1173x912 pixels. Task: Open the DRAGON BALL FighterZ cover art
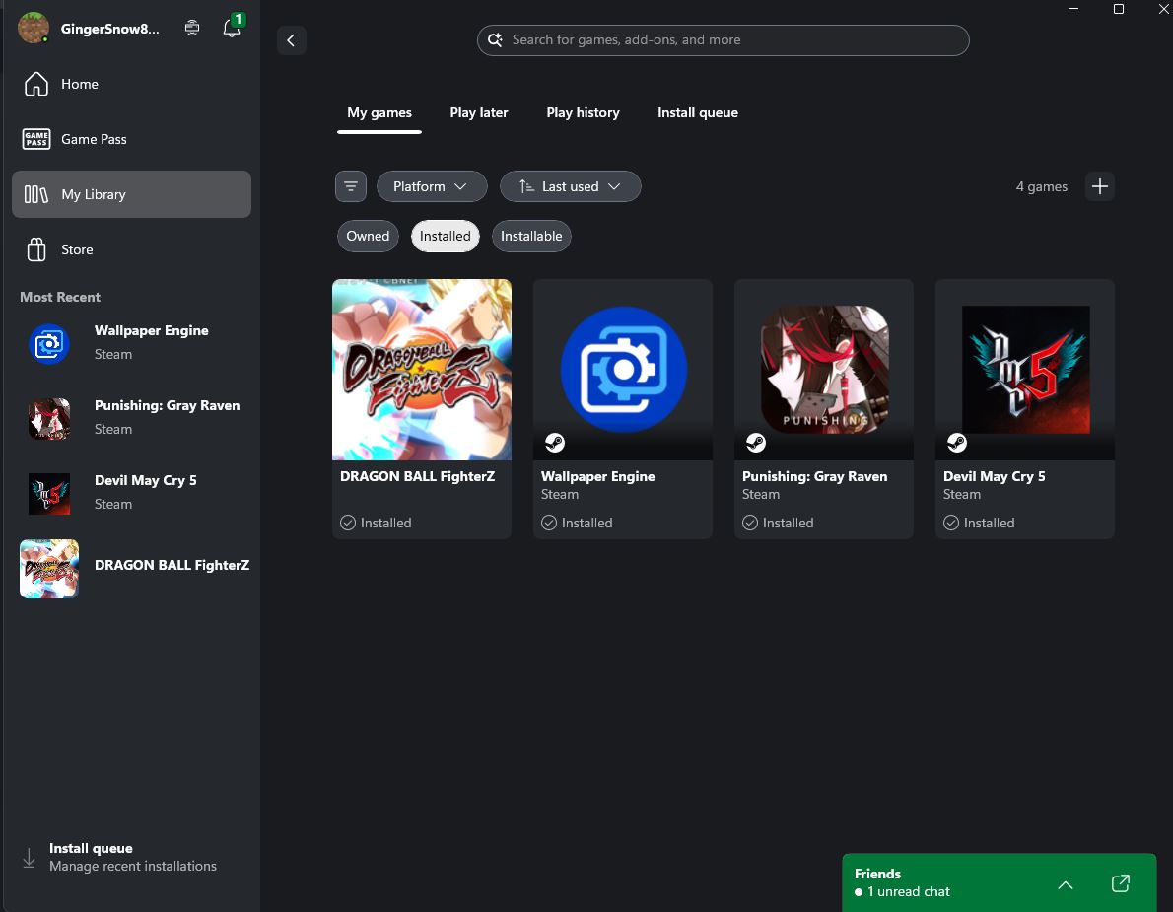pos(422,370)
